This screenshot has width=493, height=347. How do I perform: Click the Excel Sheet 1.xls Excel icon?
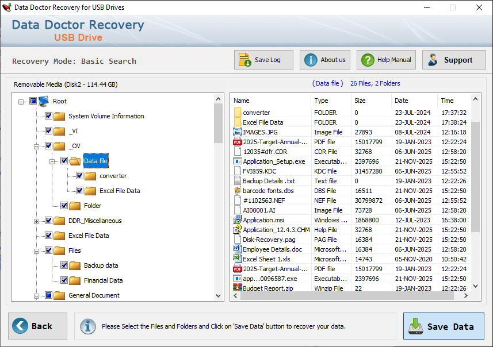237,259
